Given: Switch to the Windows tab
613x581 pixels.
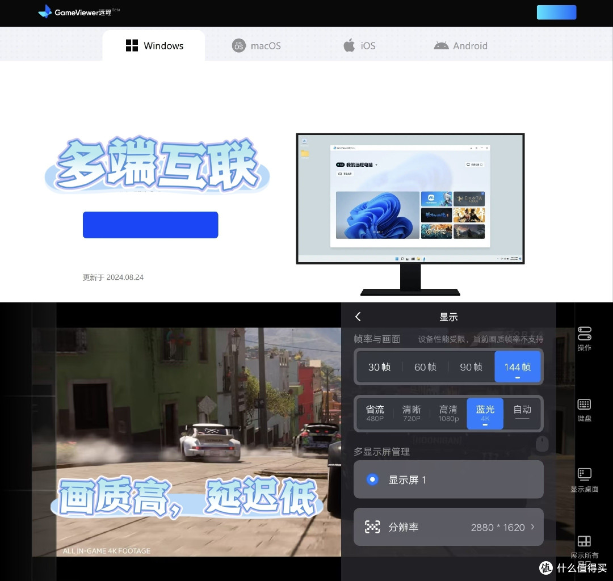Looking at the screenshot, I should [x=153, y=45].
